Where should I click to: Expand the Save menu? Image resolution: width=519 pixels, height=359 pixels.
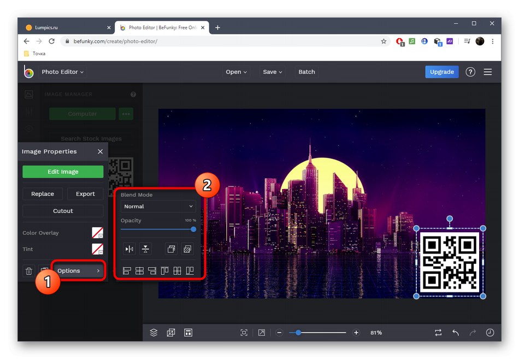(x=273, y=72)
